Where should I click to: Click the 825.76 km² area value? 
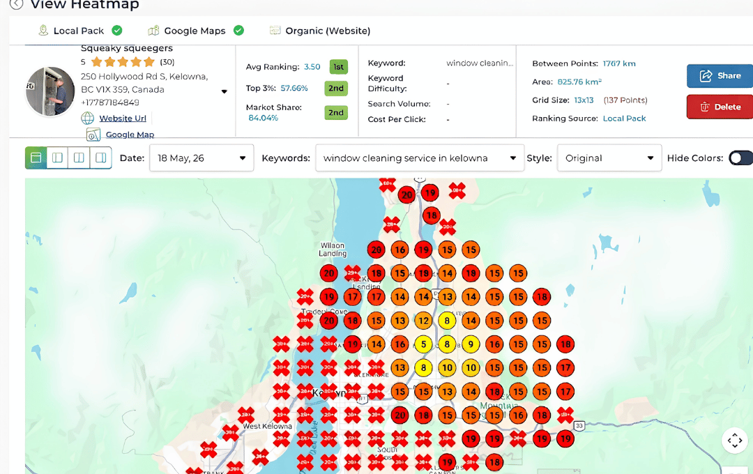[x=579, y=82]
